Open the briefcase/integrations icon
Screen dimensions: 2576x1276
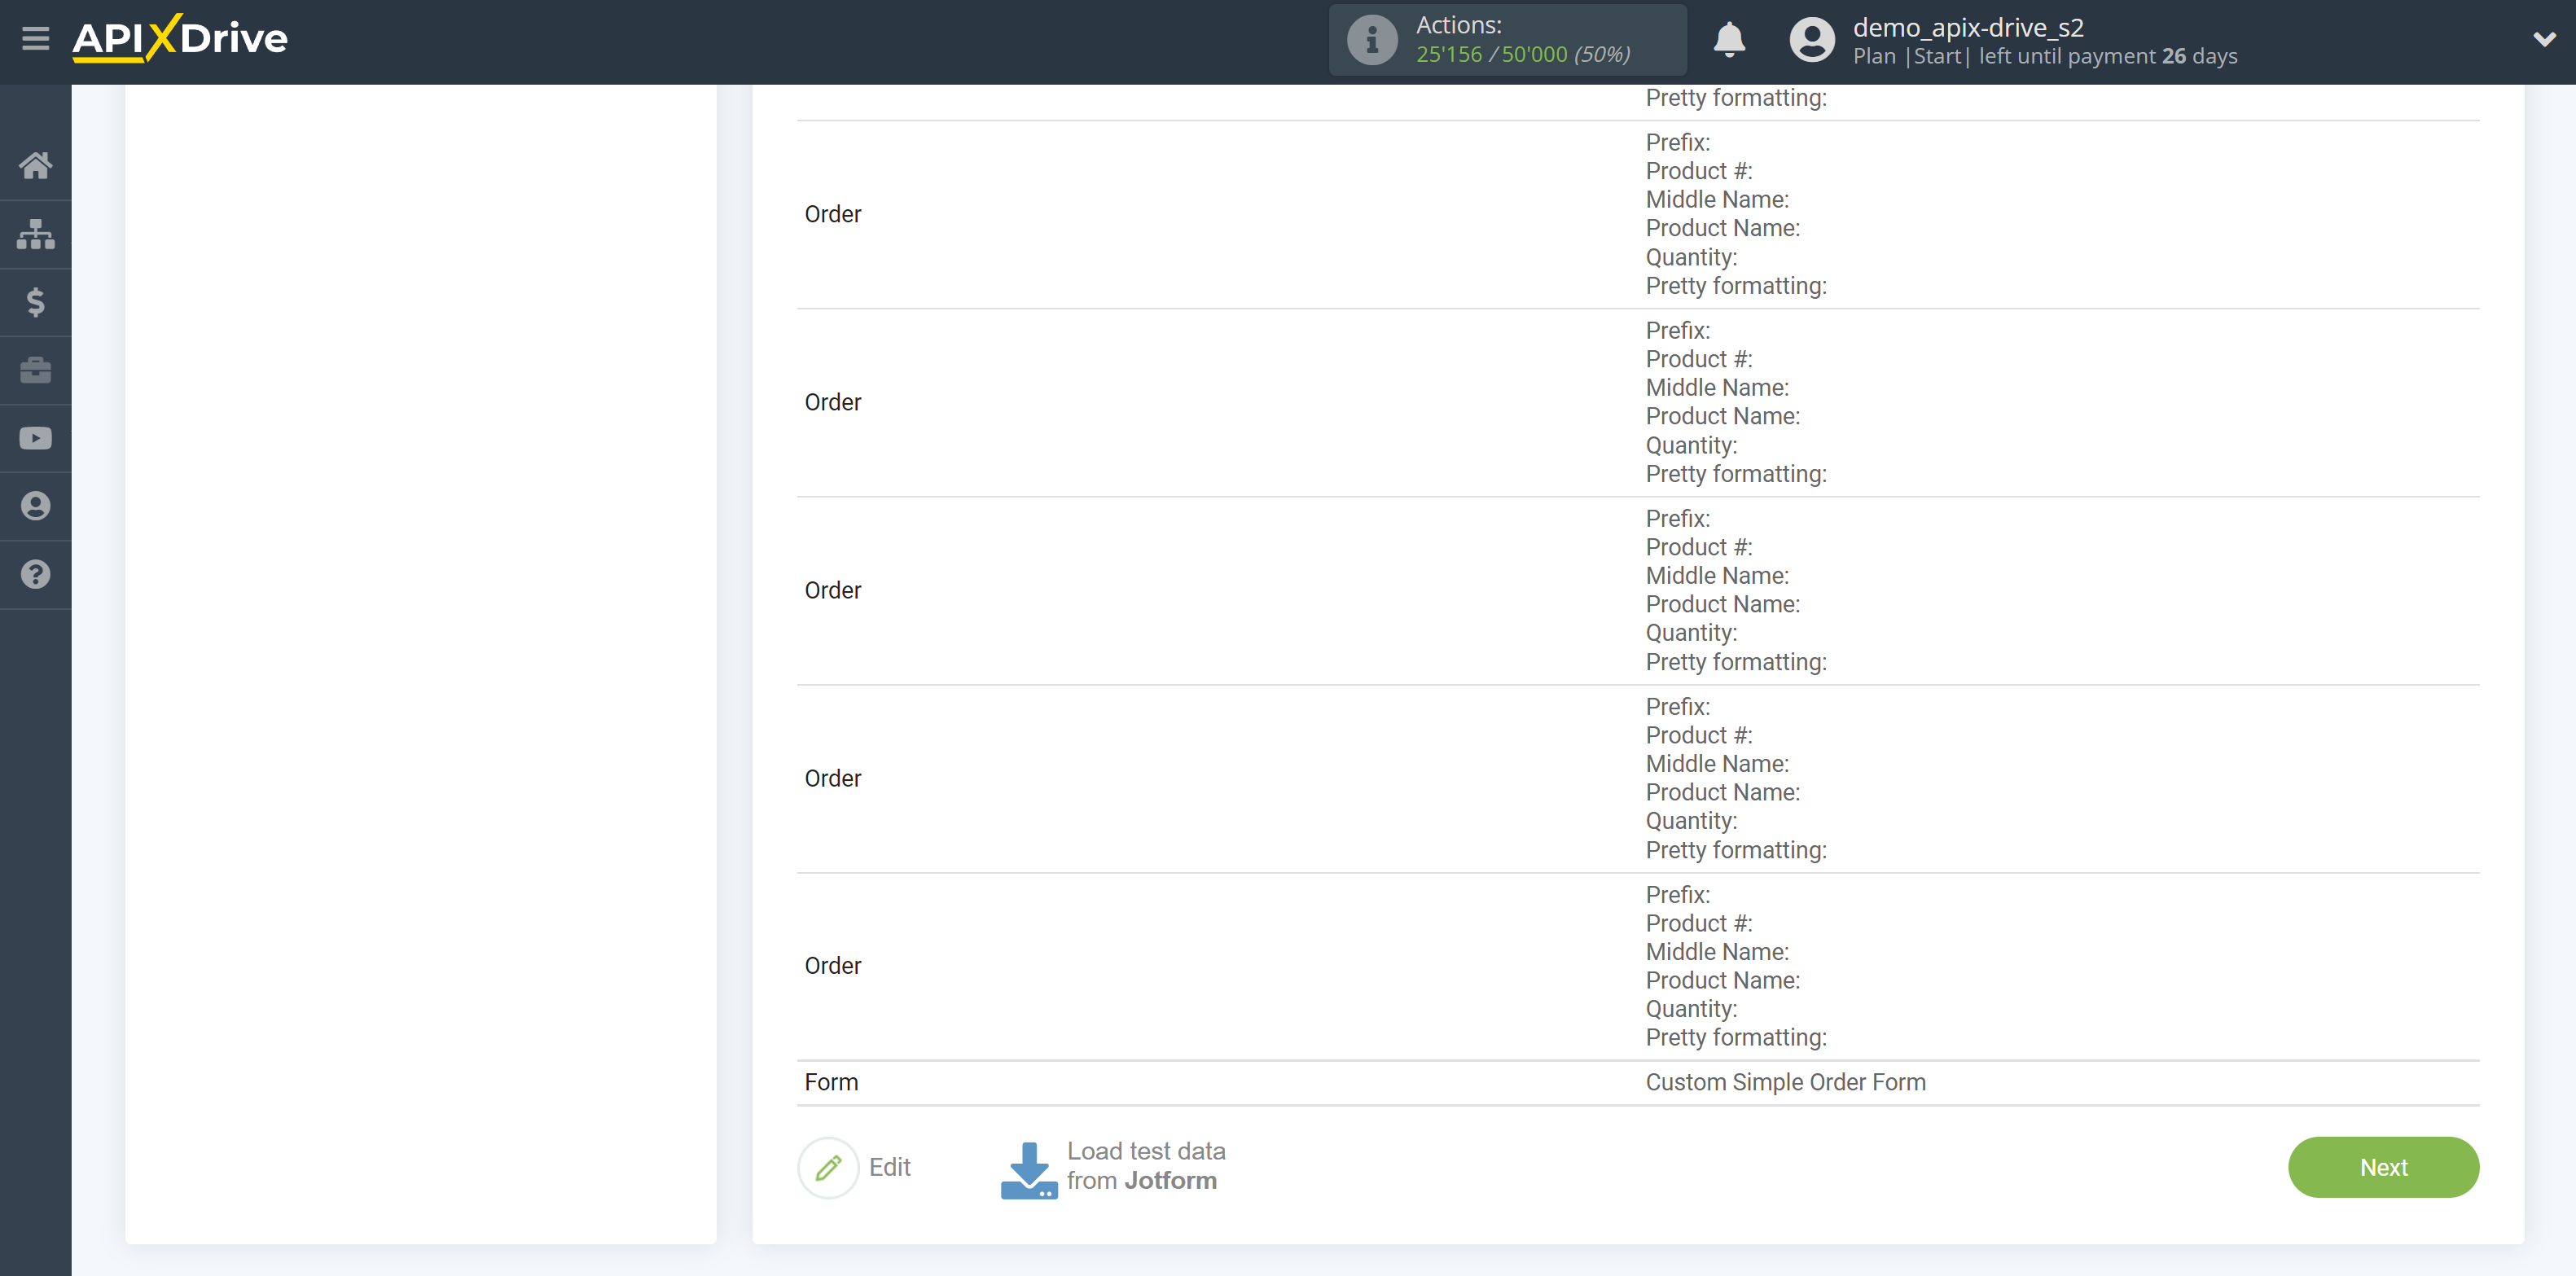click(x=34, y=370)
